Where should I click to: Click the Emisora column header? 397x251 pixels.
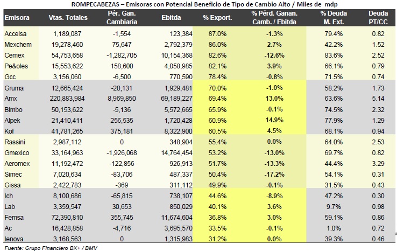tap(17, 17)
